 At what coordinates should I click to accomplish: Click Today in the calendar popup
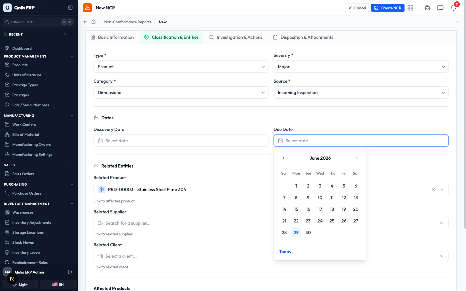point(285,252)
